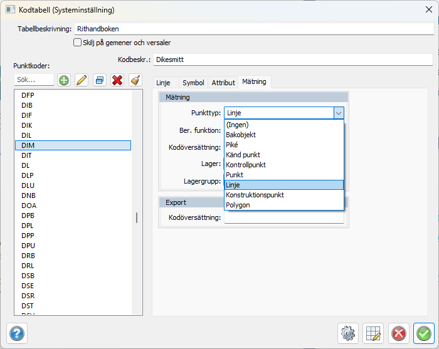Click the Sök search field
439x349 pixels.
(x=34, y=80)
